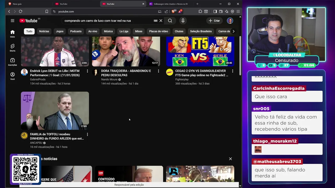335x188 pixels.
Task: Select the Música filter chip
Action: (108, 31)
